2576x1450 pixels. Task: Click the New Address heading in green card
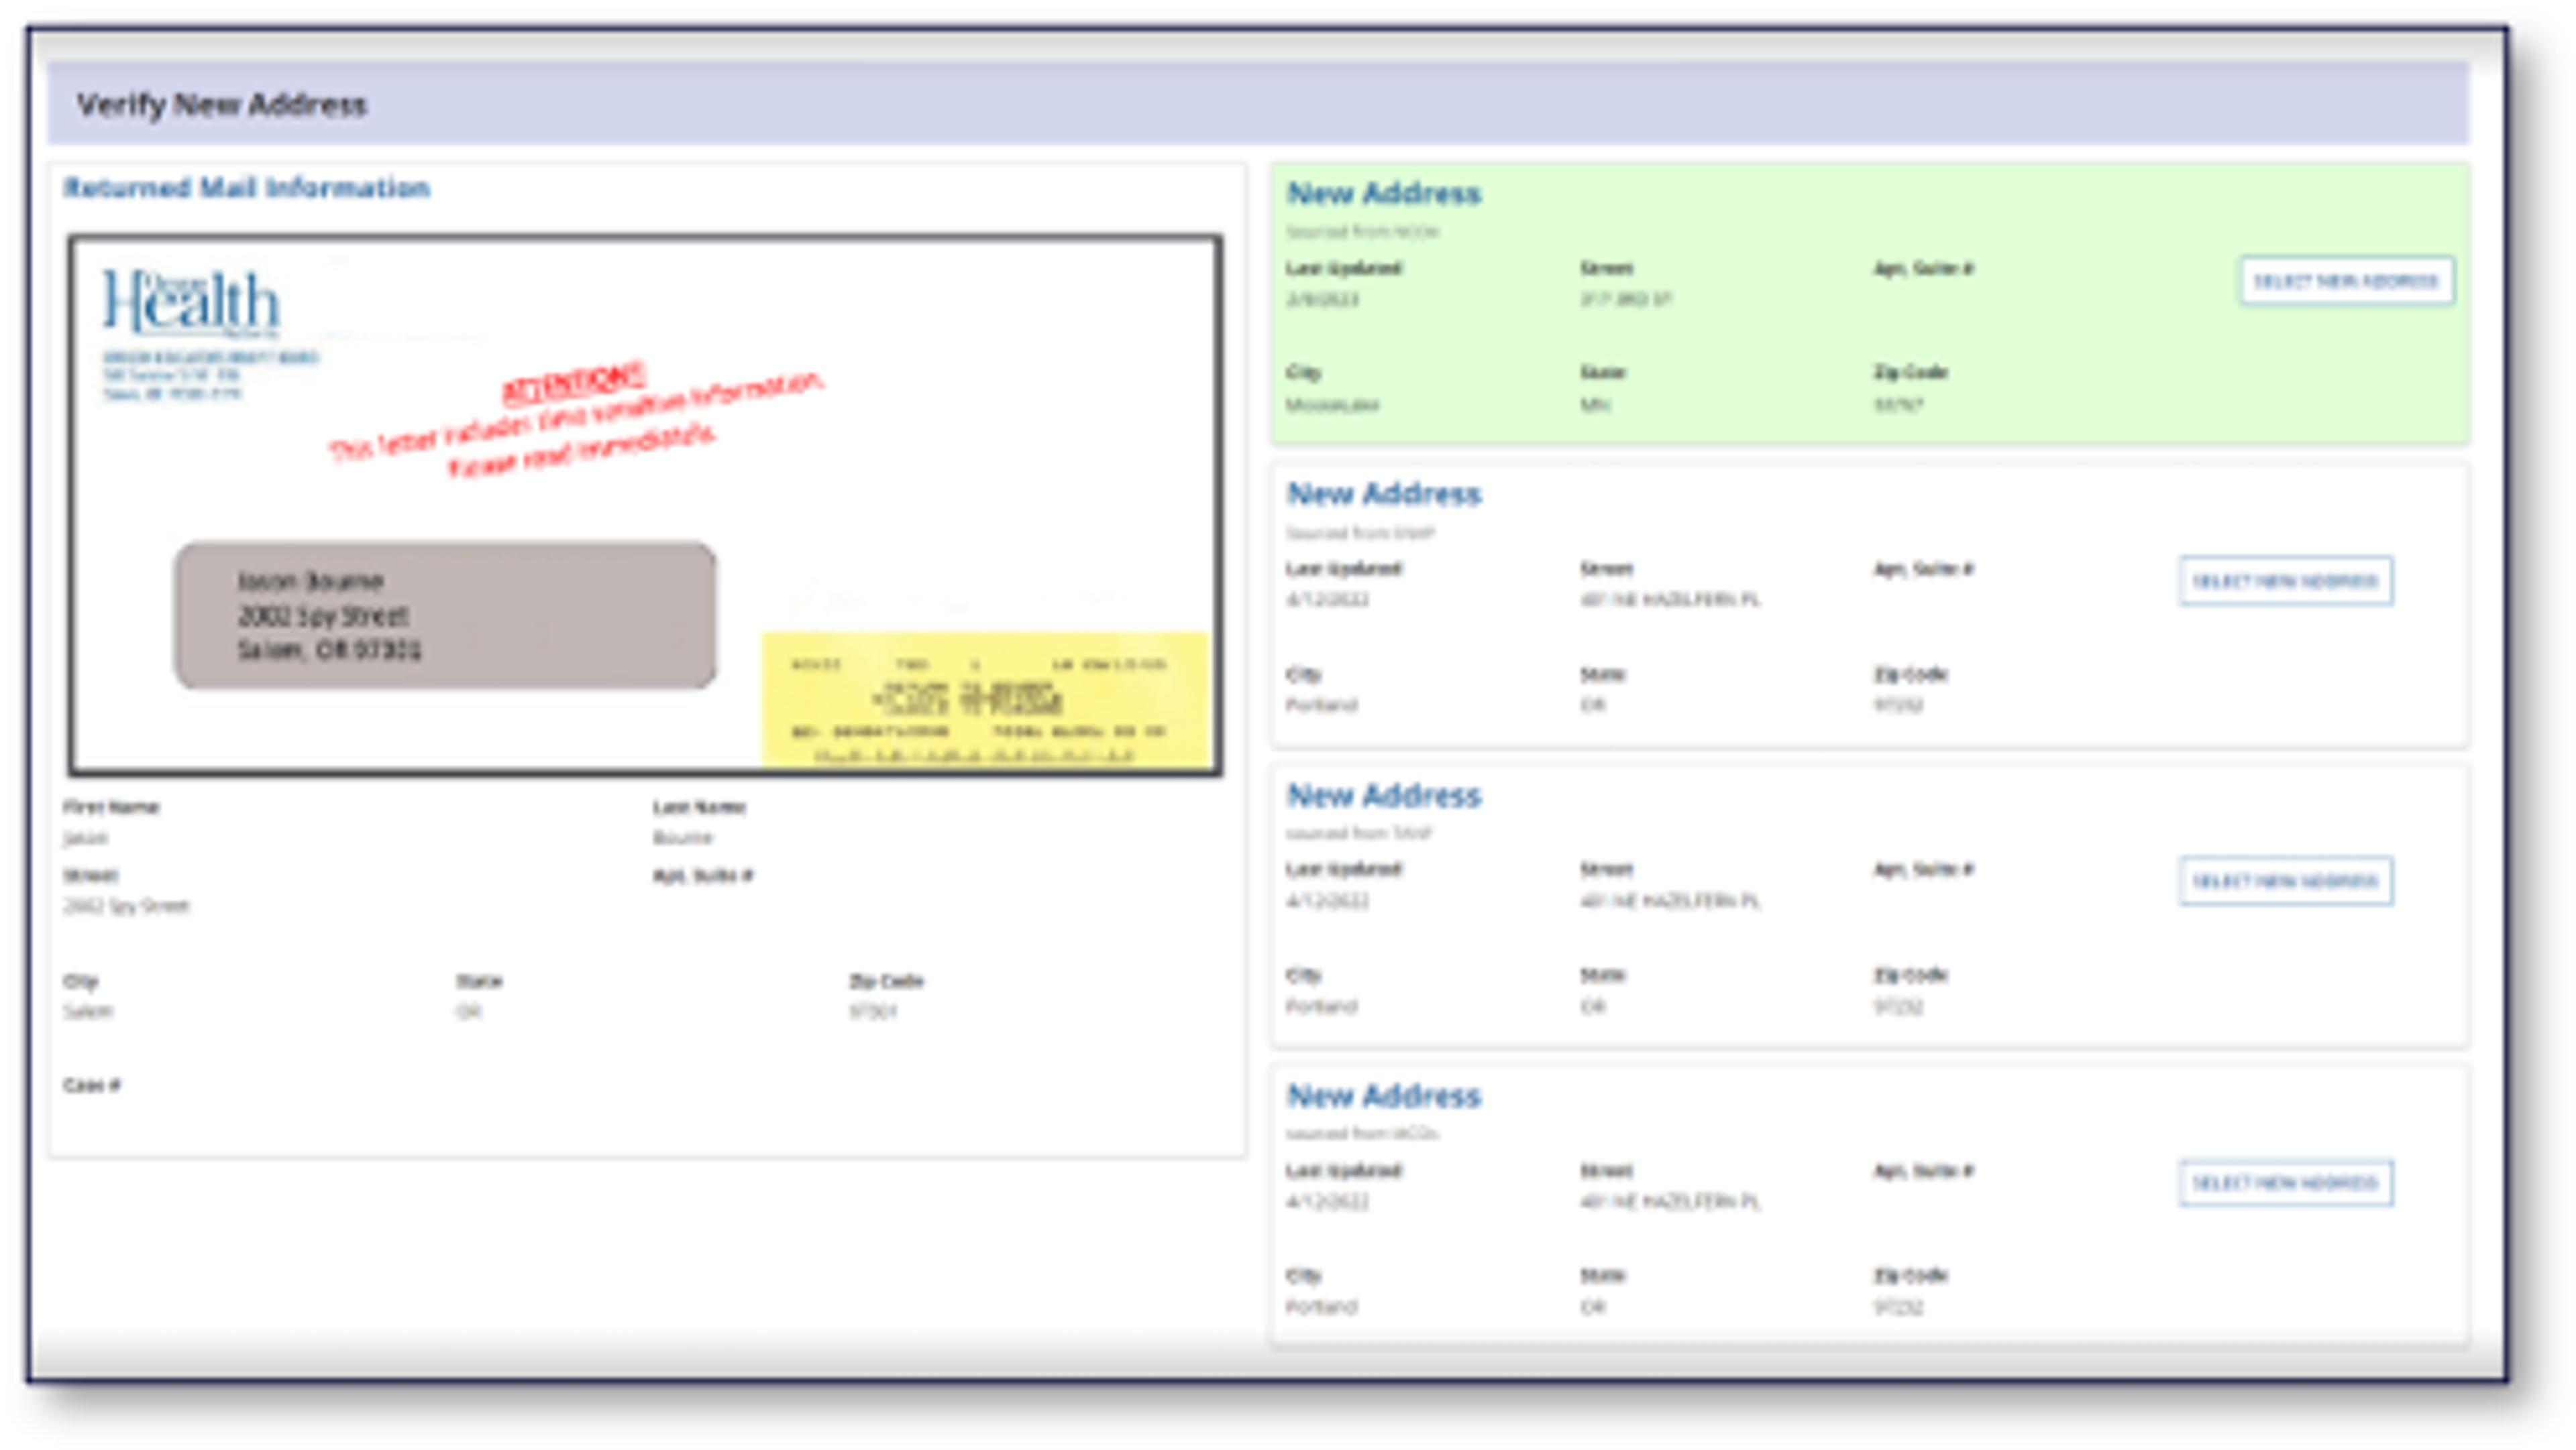click(1383, 193)
